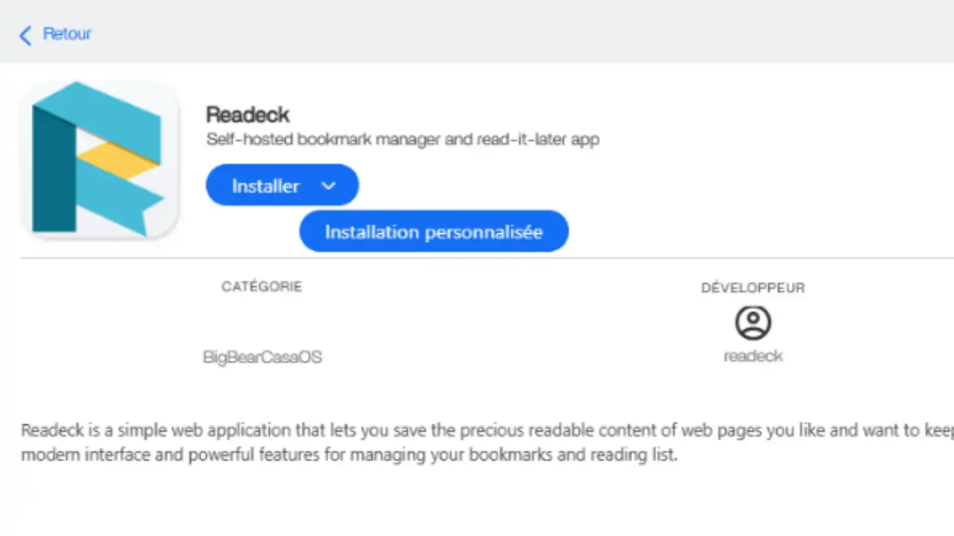Click the Readeck description paragraph's first line
This screenshot has height=536, width=954.
click(x=482, y=430)
